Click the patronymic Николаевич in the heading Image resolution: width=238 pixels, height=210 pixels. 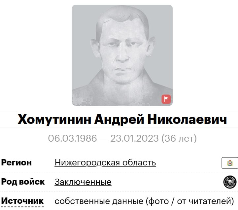(187, 120)
